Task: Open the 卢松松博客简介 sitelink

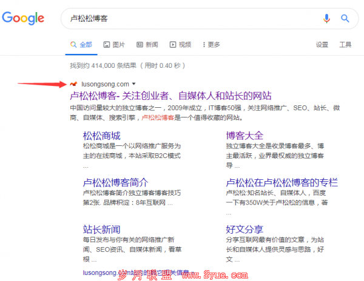Action: (116, 182)
